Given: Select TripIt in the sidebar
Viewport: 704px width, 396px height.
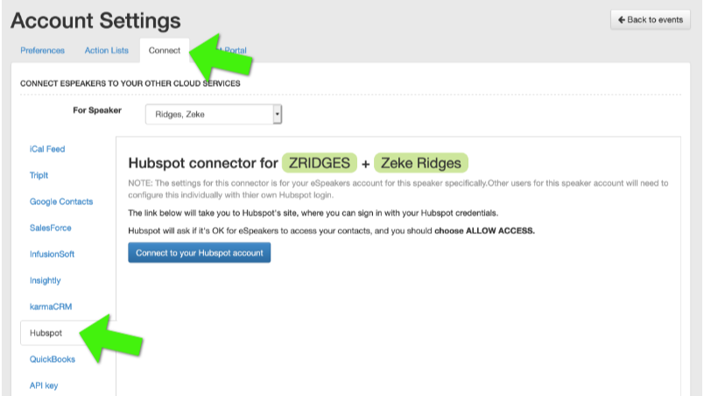Looking at the screenshot, I should [x=40, y=175].
